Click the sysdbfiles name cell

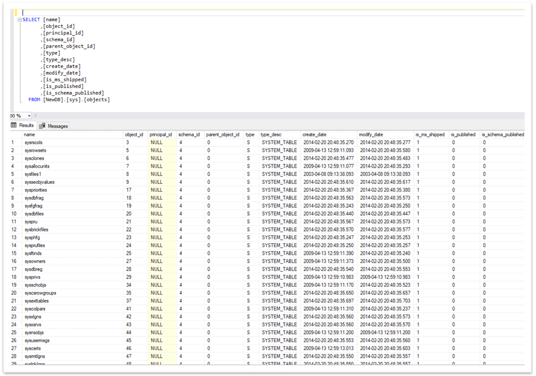pos(73,214)
